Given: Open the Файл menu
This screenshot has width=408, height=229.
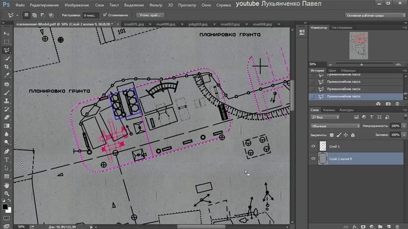Looking at the screenshot, I should [x=20, y=5].
